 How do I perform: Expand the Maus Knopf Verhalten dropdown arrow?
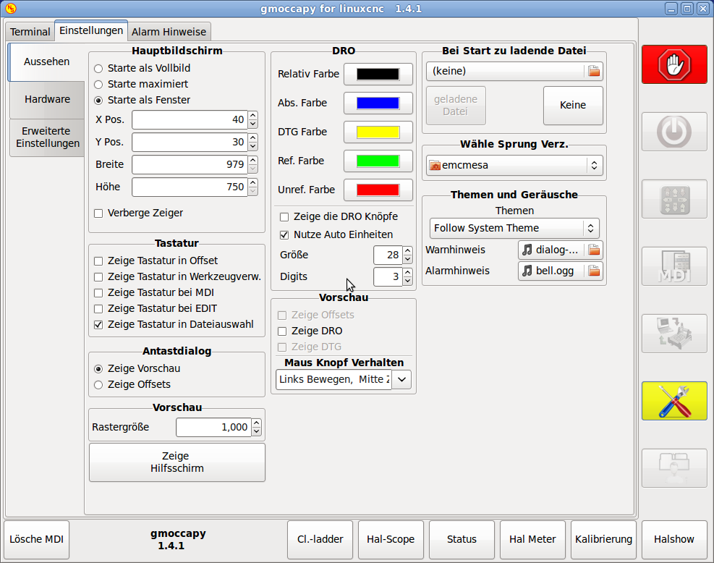401,379
